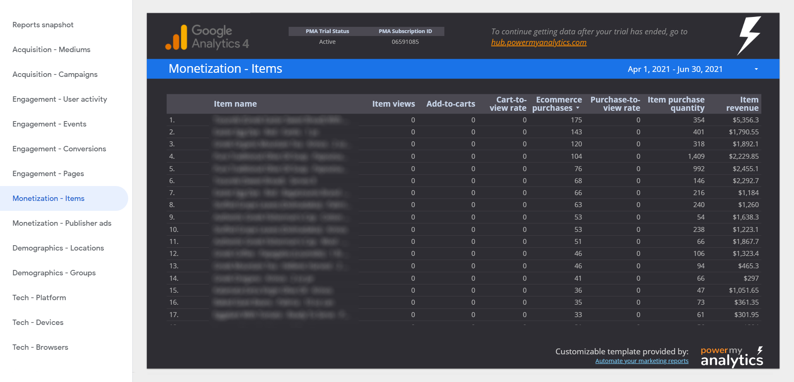This screenshot has width=794, height=382.
Task: Click revenue cell $5,356.3
Action: 746,120
